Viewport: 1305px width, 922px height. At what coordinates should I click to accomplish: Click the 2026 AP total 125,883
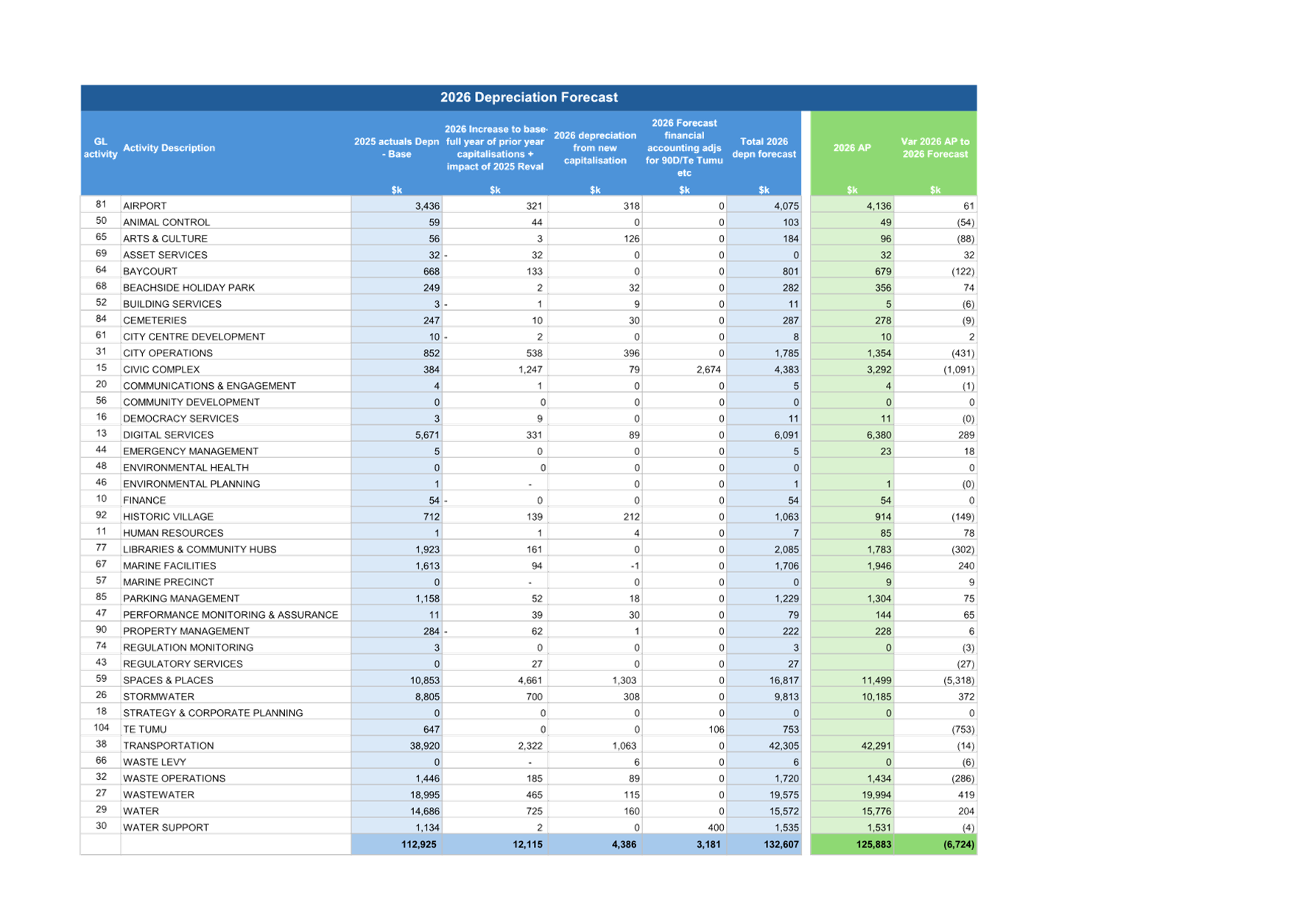(873, 844)
